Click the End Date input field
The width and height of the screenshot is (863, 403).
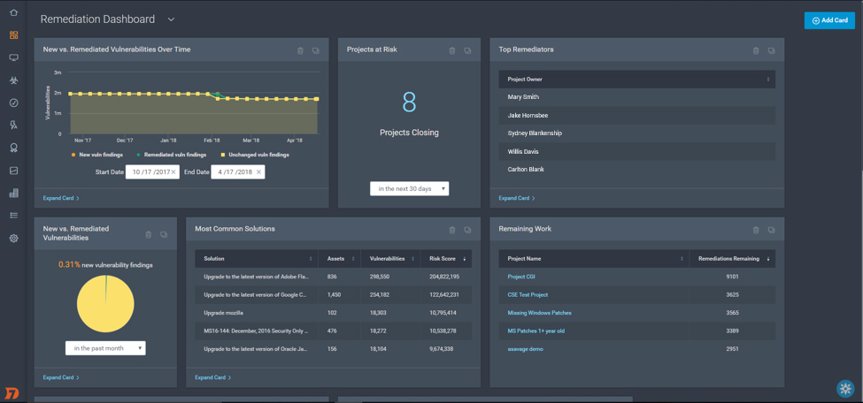[x=234, y=172]
